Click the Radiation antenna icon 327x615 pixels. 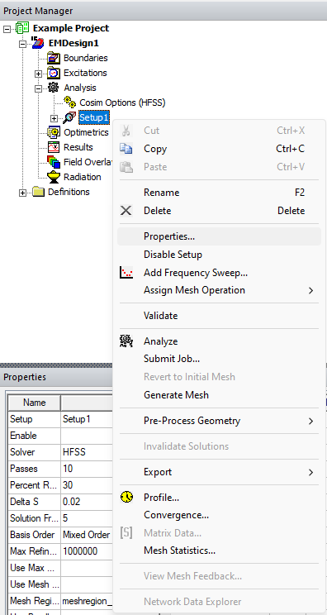pos(54,177)
